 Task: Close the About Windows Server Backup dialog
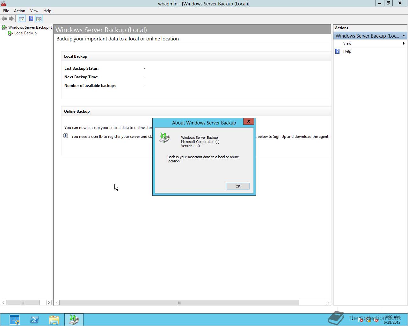[249, 121]
